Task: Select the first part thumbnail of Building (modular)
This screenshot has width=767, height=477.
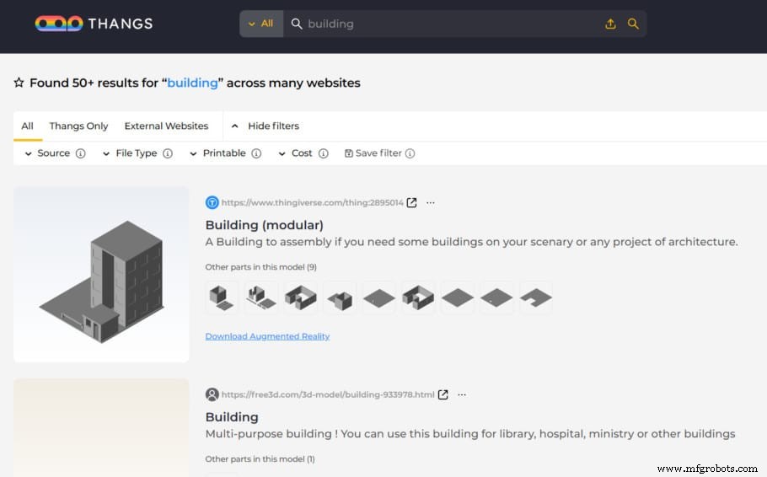Action: point(222,297)
